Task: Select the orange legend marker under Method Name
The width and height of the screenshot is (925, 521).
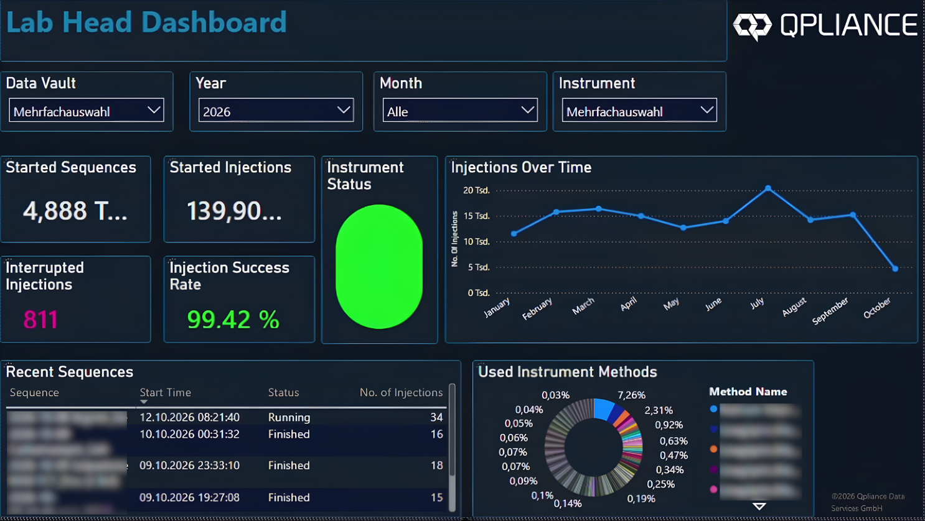Action: [x=713, y=449]
